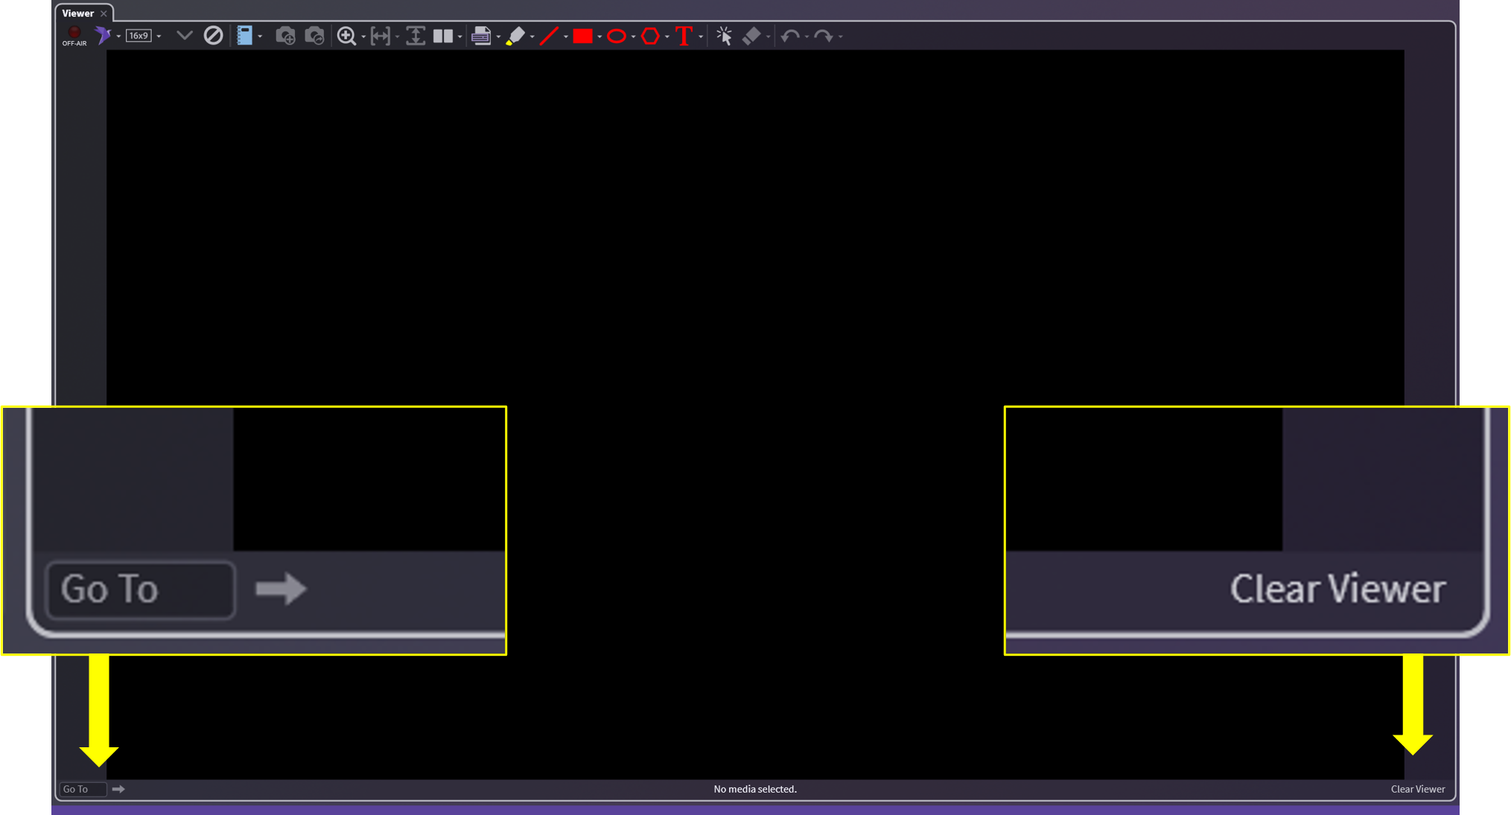Expand the eraser tool options arrow
1511x815 pixels.
(768, 36)
